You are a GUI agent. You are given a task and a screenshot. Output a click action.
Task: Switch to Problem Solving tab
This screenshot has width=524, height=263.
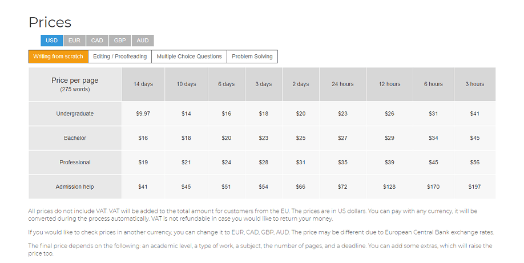pos(252,56)
